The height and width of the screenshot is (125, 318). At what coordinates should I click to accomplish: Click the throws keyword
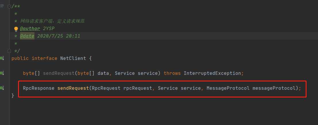tap(172, 73)
